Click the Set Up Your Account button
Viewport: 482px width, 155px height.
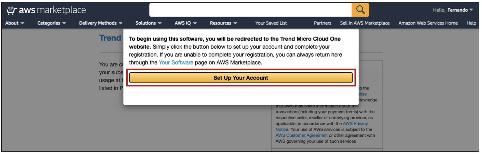point(241,78)
